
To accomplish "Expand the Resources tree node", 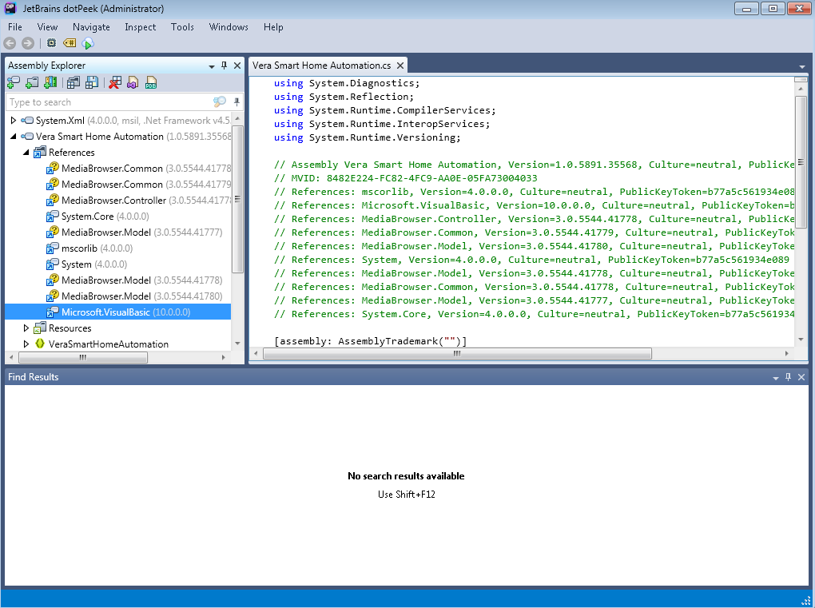I will [x=26, y=328].
